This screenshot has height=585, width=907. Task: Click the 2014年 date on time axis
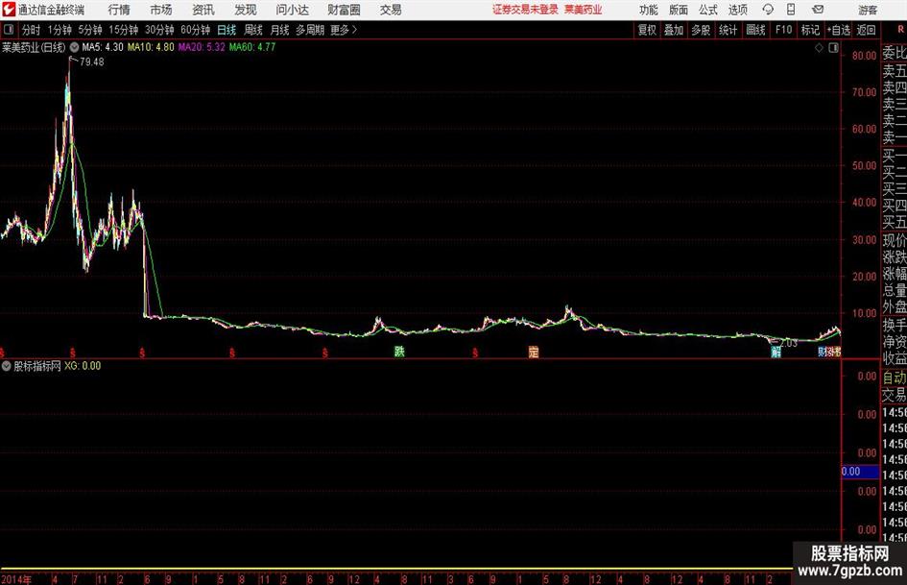[16, 579]
